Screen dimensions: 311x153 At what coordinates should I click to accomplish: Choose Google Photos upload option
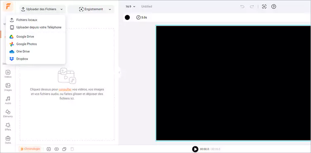coord(36,44)
